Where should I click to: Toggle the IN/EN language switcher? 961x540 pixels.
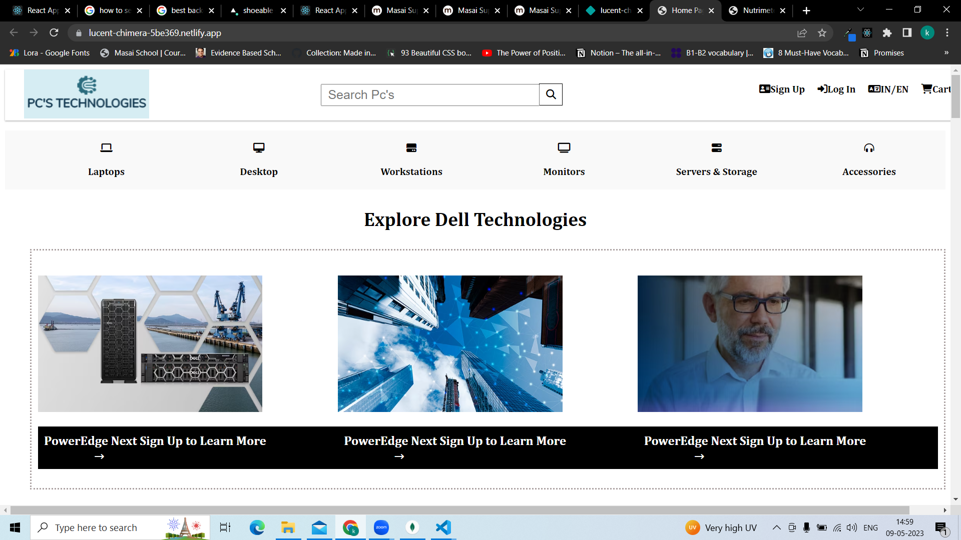(888, 89)
